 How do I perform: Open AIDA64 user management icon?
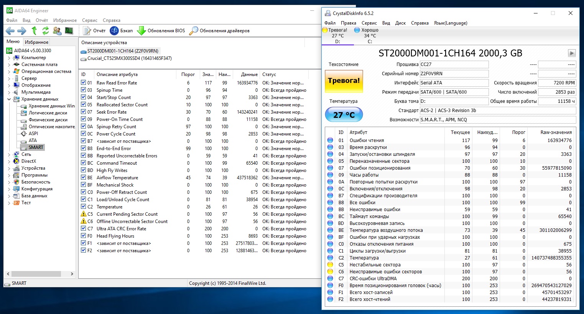click(57, 31)
